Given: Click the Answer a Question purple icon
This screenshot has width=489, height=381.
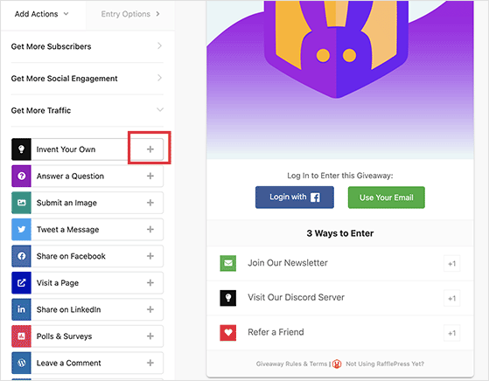Looking at the screenshot, I should coord(21,176).
